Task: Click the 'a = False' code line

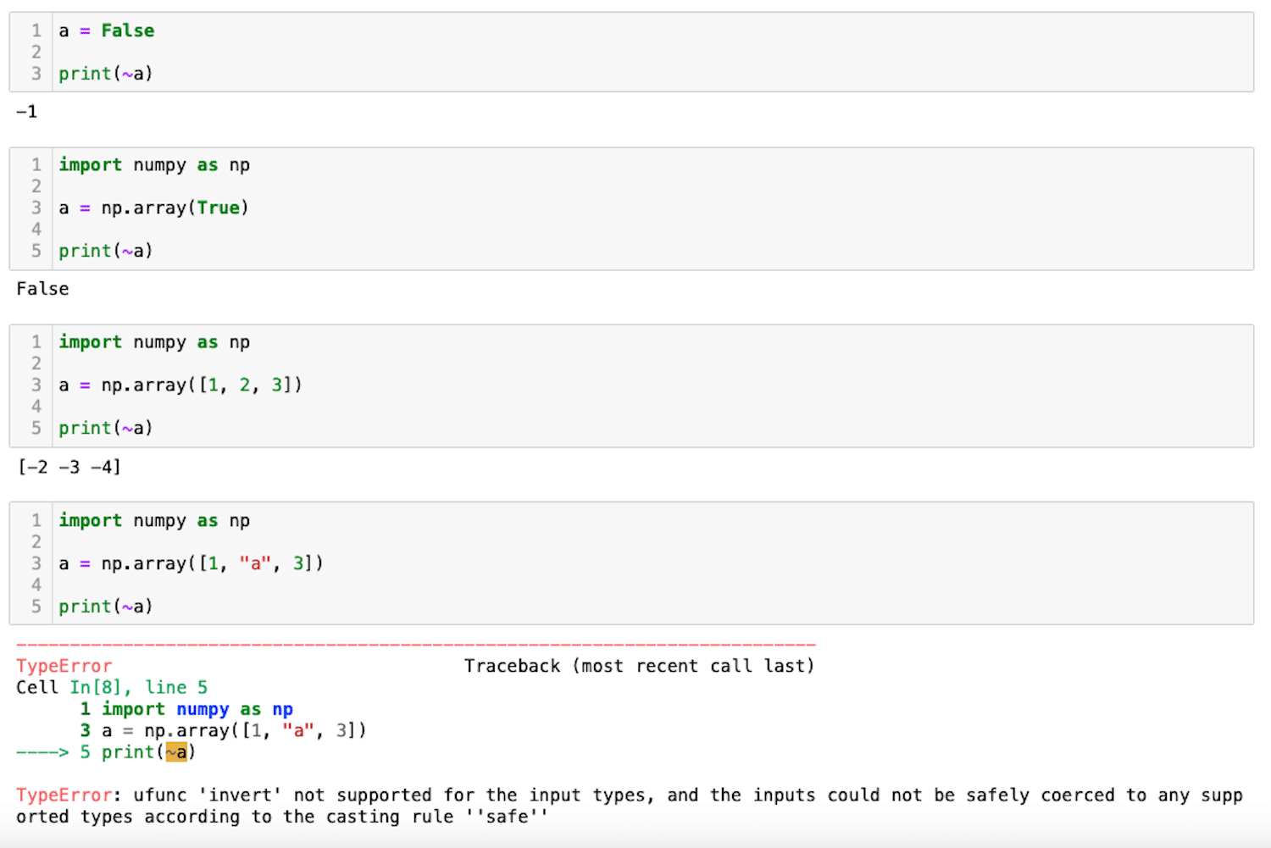Action: coord(107,30)
